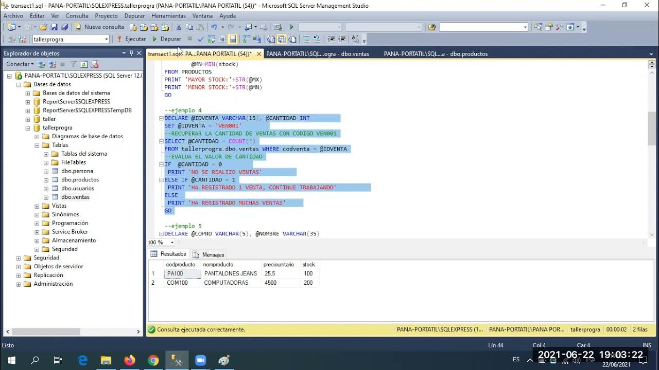Viewport: 659px width, 370px height.
Task: Click the COMPUTADORAS cell in results
Action: coord(231,283)
